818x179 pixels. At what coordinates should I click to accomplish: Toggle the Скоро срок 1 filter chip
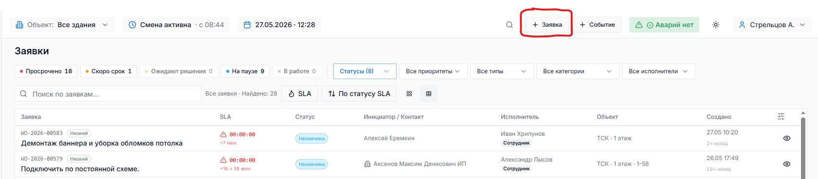point(109,71)
